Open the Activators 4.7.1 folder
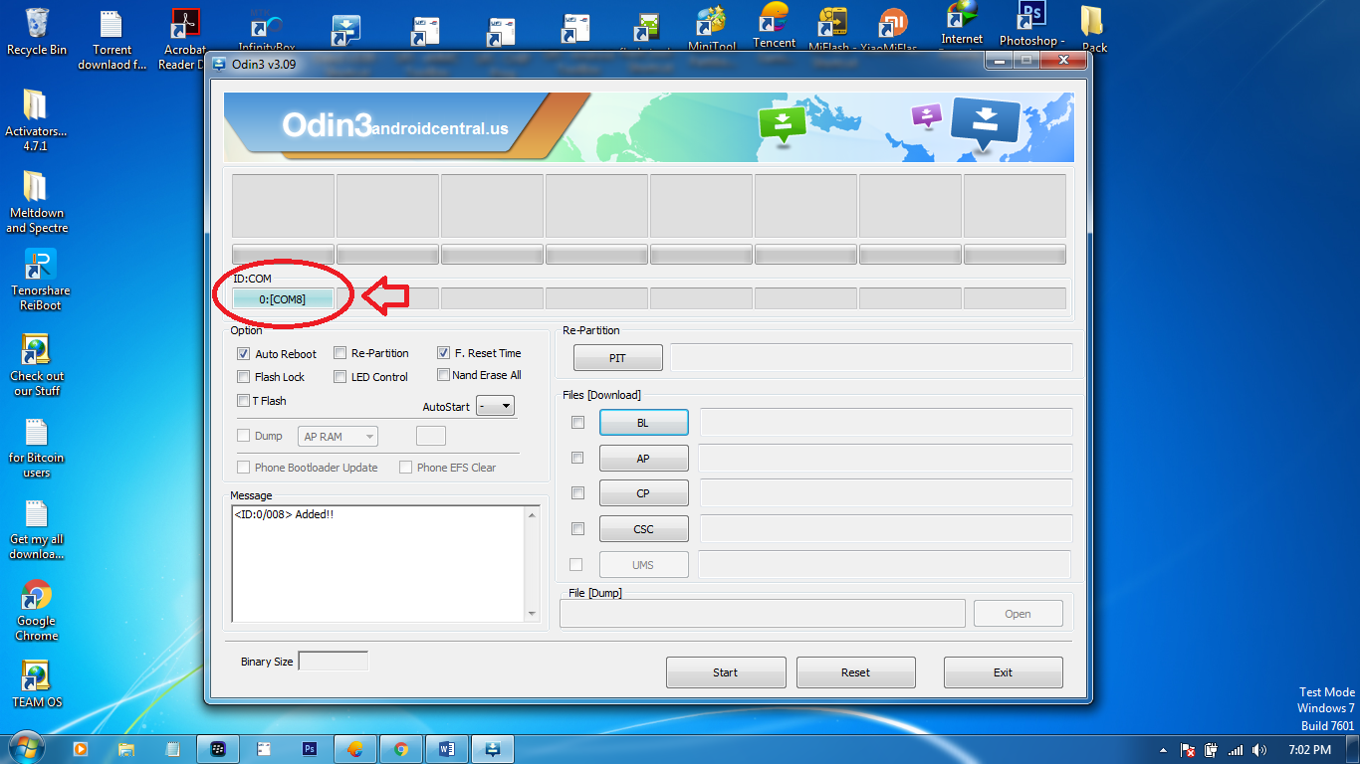 pyautogui.click(x=36, y=121)
